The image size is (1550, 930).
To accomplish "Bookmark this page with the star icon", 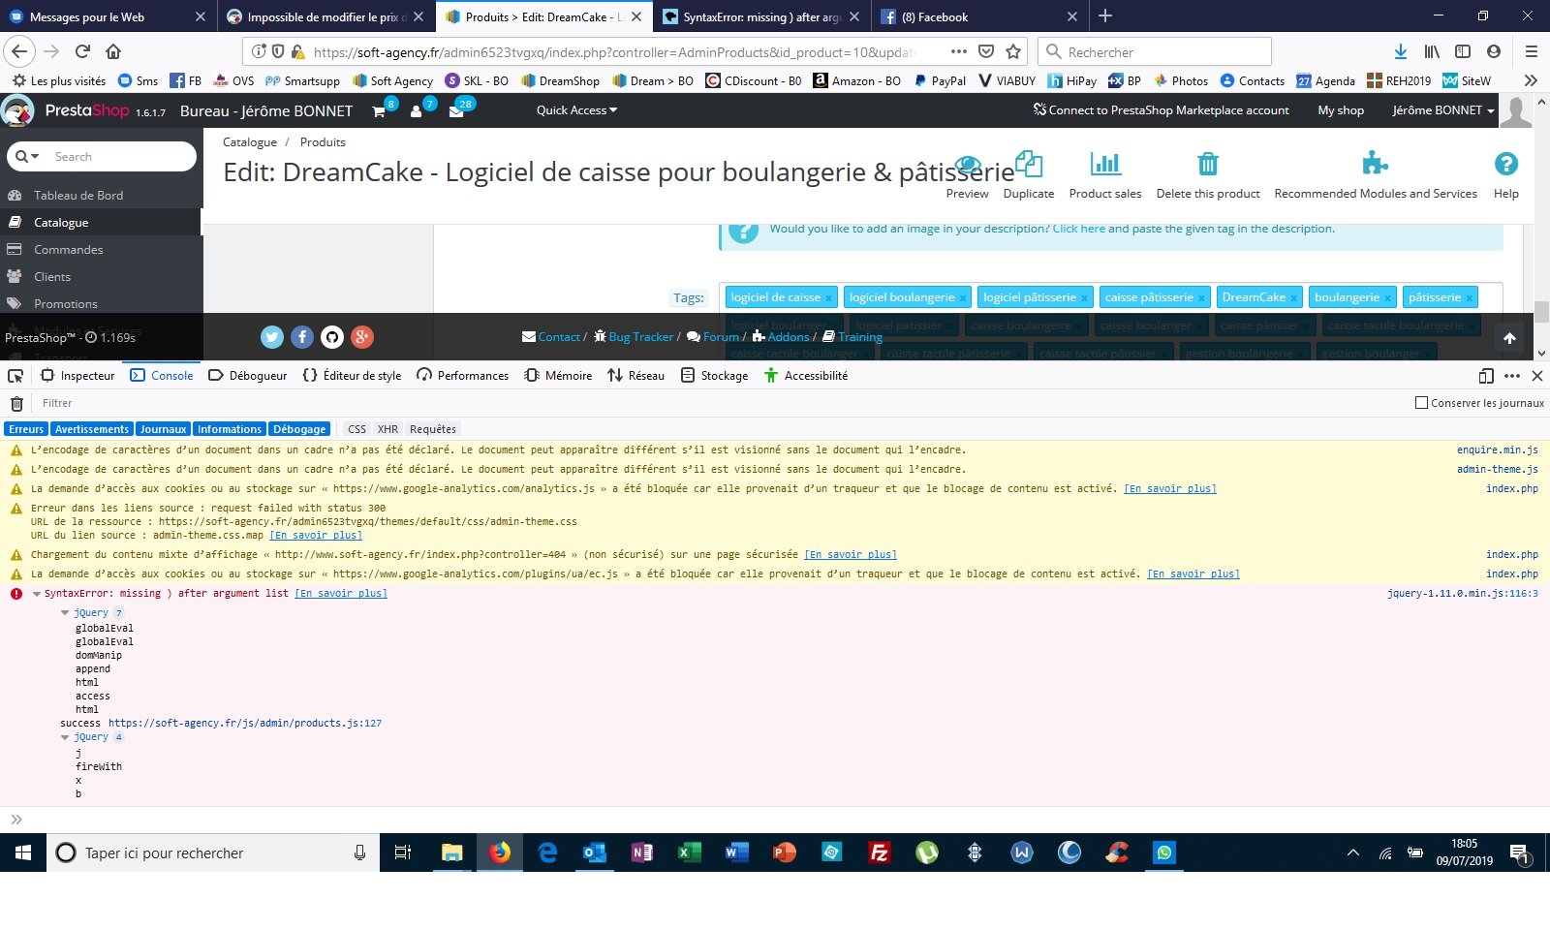I will tap(1013, 52).
